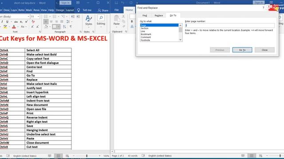Launch the Font dialog from group corner
Screen dimensions: 284x159
pyautogui.click(x=40, y=32)
